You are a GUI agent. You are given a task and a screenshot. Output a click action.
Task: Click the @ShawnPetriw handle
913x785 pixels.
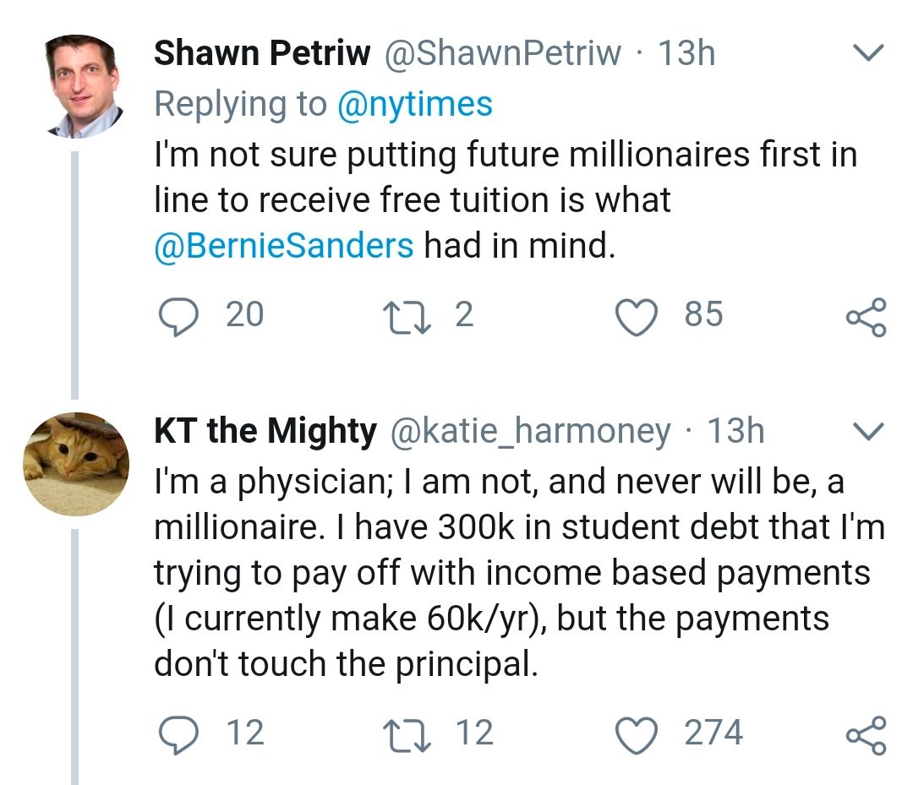point(503,54)
